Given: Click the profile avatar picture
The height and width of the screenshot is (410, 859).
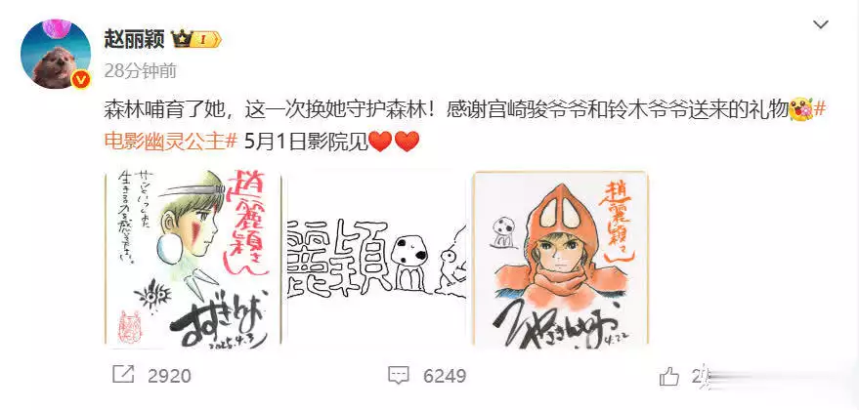Looking at the screenshot, I should [x=56, y=53].
